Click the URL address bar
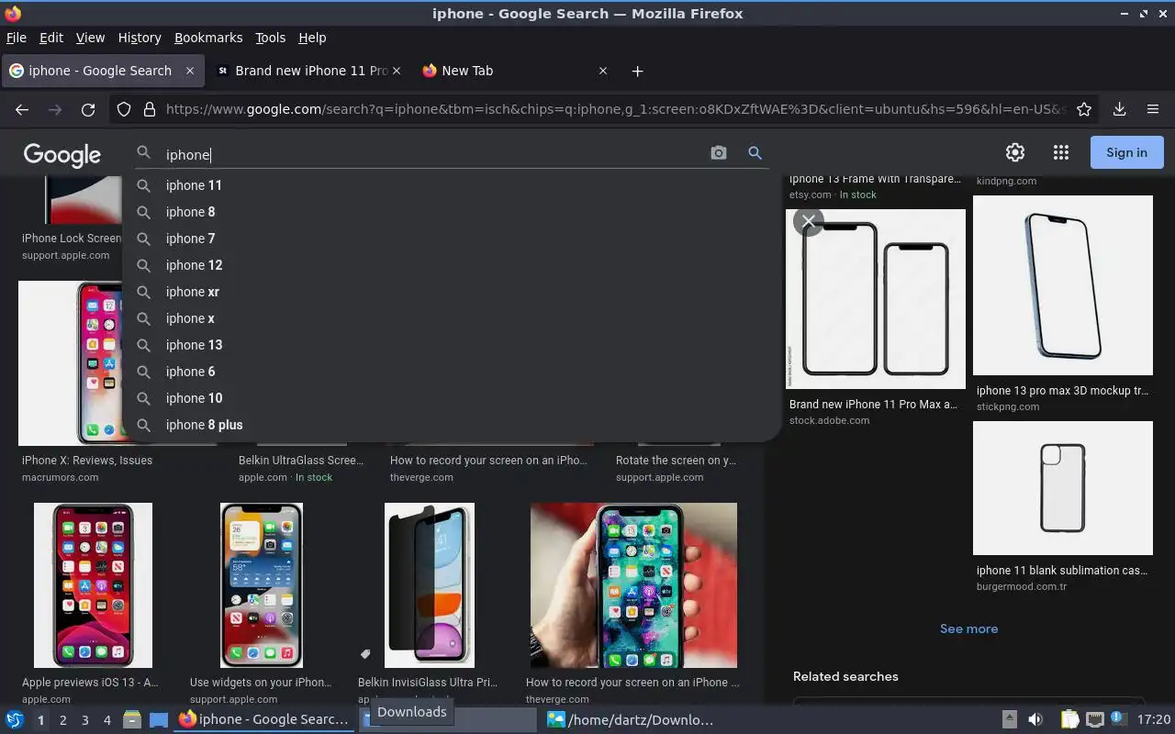This screenshot has height=734, width=1175. pyautogui.click(x=615, y=109)
